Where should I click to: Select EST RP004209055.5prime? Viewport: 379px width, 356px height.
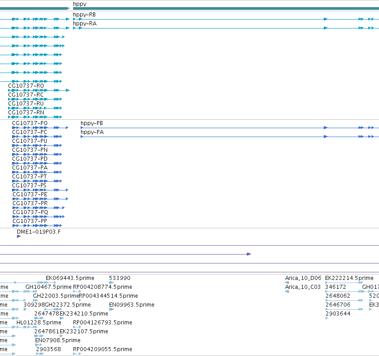[x=102, y=349]
